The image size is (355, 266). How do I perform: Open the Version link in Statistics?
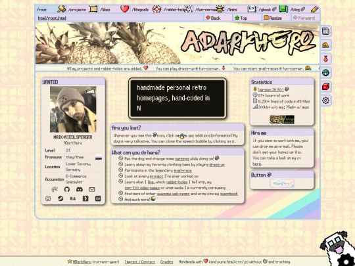point(271,89)
